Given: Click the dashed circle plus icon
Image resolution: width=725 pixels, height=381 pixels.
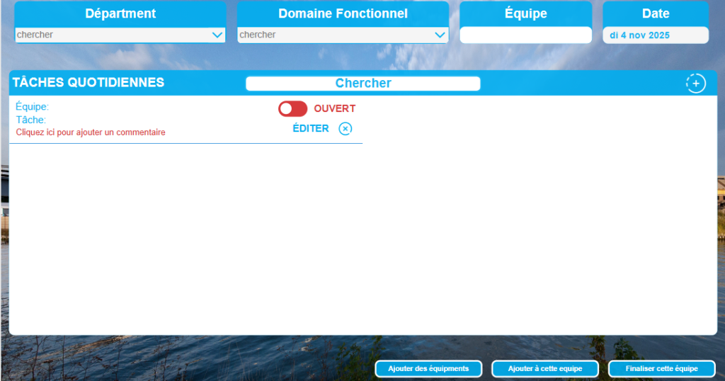Looking at the screenshot, I should tap(695, 83).
